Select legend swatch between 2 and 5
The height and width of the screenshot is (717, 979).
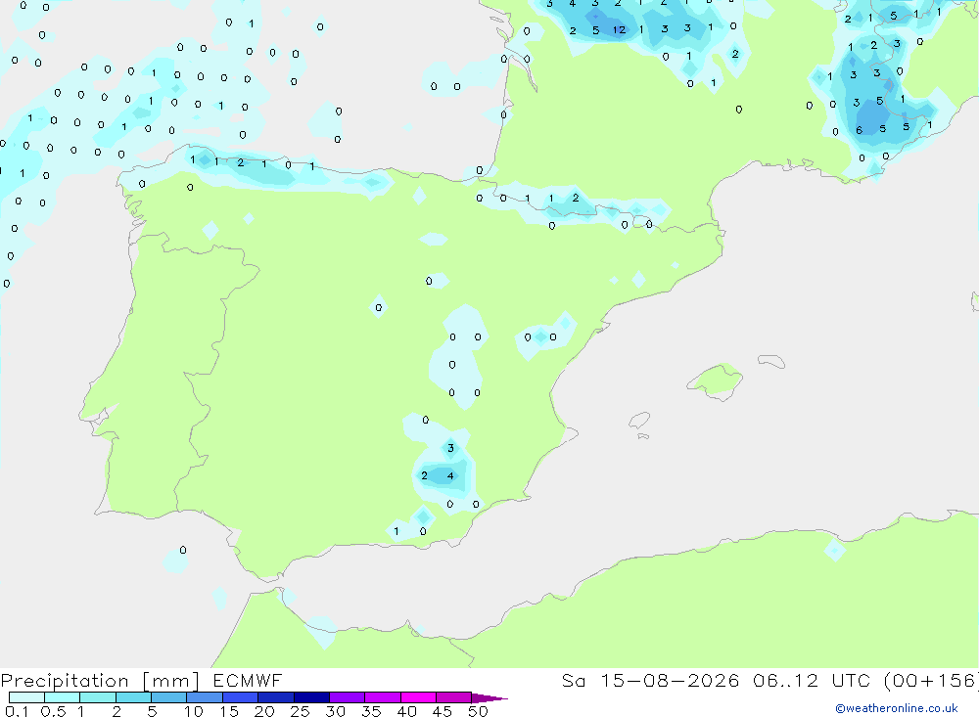[133, 697]
